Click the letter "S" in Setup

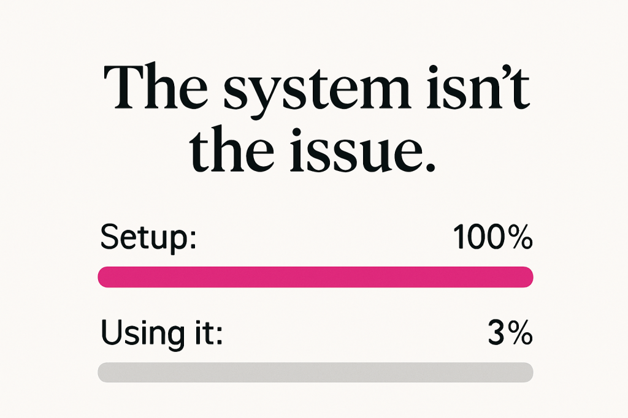pyautogui.click(x=109, y=238)
